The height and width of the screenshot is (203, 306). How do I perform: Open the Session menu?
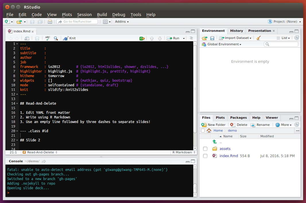[84, 15]
